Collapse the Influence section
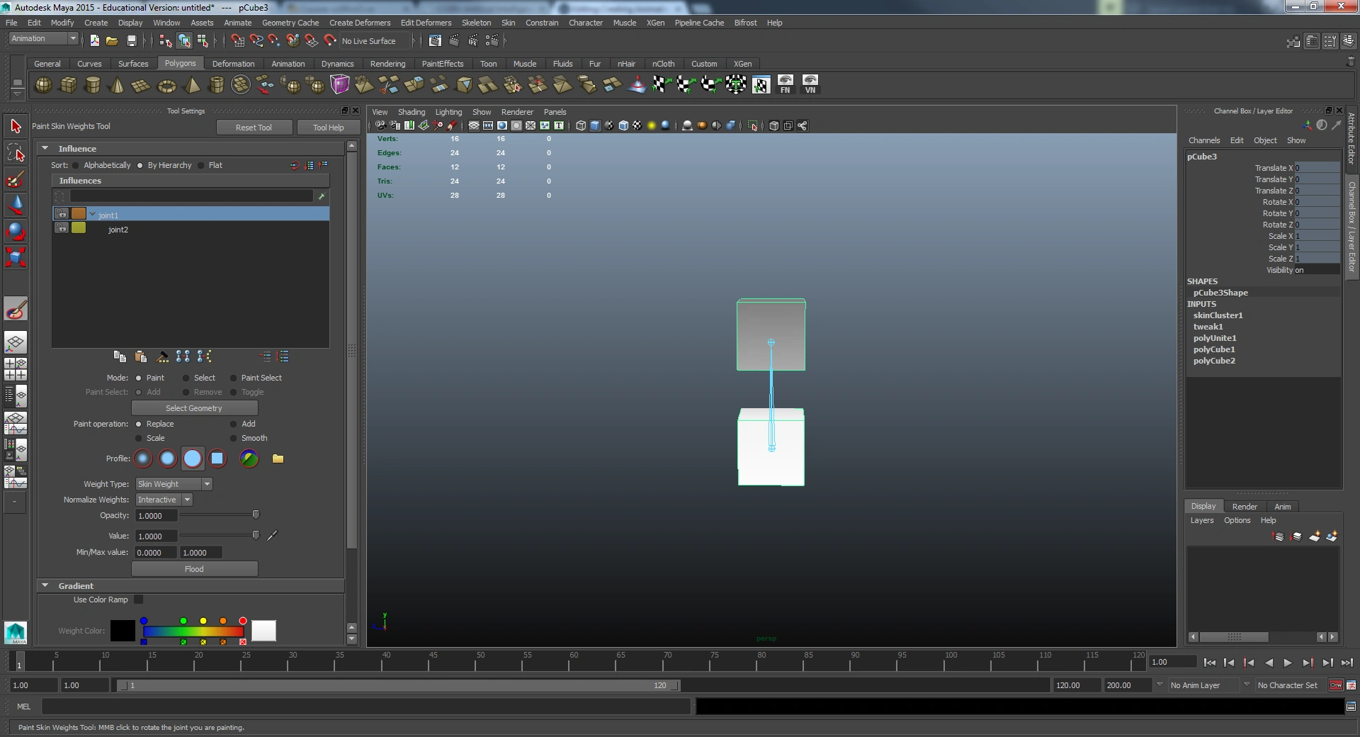The image size is (1360, 737). pyautogui.click(x=45, y=149)
